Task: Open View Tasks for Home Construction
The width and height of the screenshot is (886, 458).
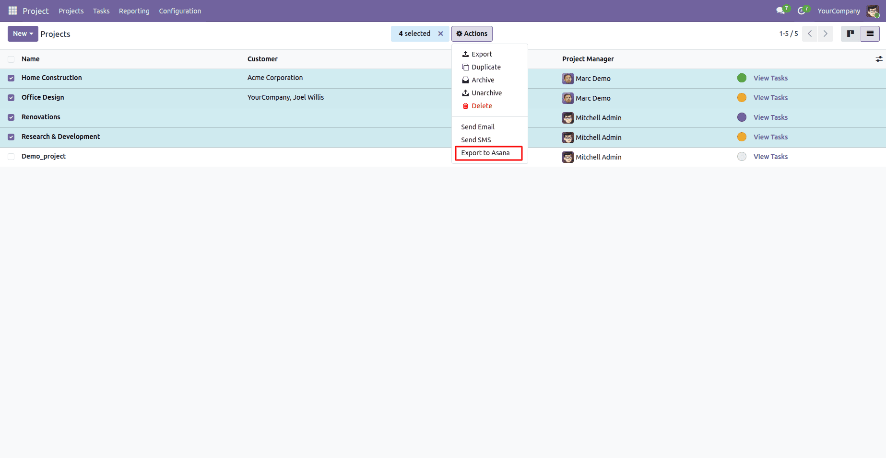Action: coord(770,78)
